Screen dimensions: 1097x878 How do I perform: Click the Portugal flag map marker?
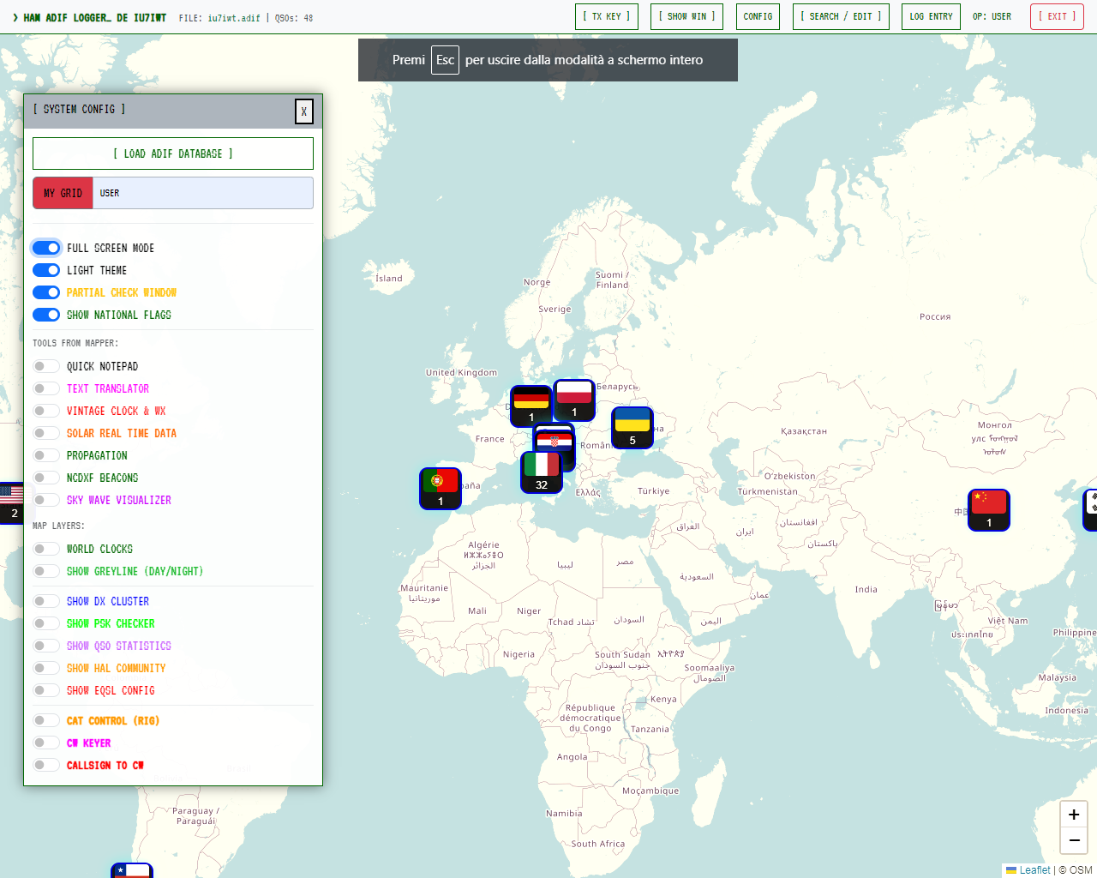click(x=441, y=489)
